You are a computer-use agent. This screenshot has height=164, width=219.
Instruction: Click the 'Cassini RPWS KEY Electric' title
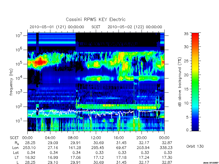tap(96, 19)
